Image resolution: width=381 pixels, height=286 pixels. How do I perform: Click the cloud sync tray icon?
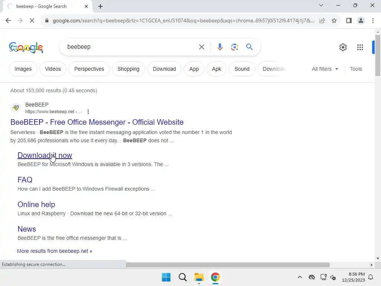coord(312,277)
